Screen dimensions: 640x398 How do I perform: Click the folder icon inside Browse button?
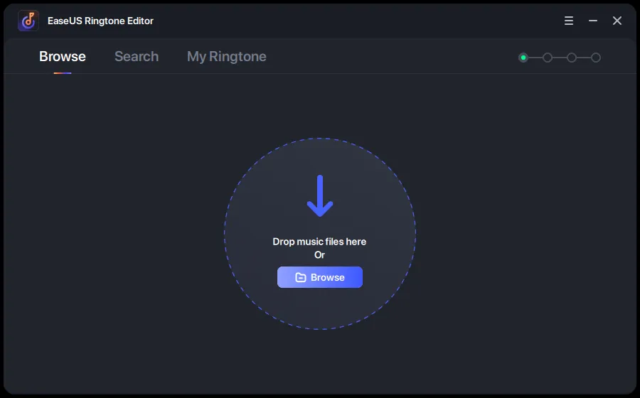point(301,278)
